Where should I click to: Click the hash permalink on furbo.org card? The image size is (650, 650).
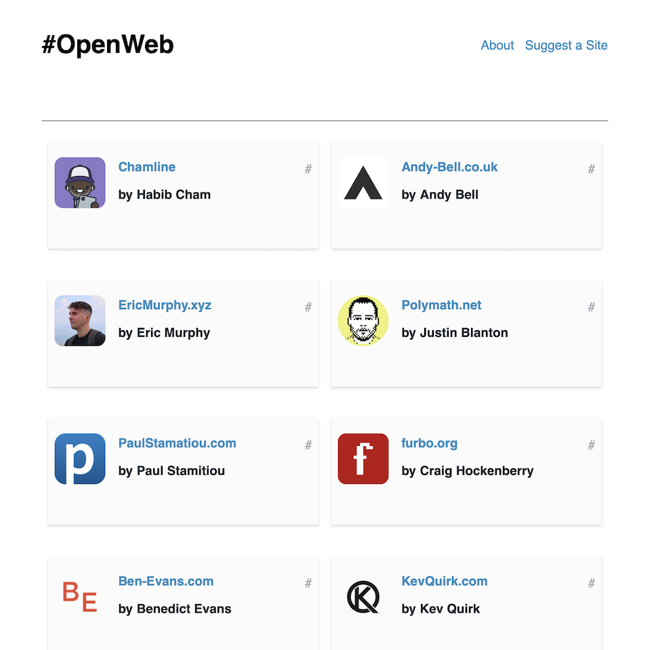[591, 445]
